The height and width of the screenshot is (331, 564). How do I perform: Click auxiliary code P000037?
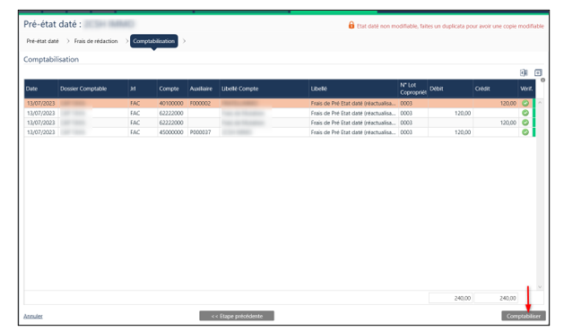click(204, 132)
